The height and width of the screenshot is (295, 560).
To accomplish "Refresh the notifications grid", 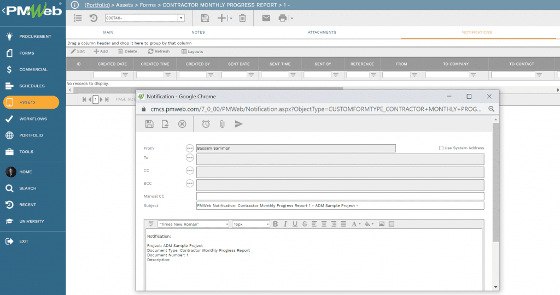I will (159, 51).
